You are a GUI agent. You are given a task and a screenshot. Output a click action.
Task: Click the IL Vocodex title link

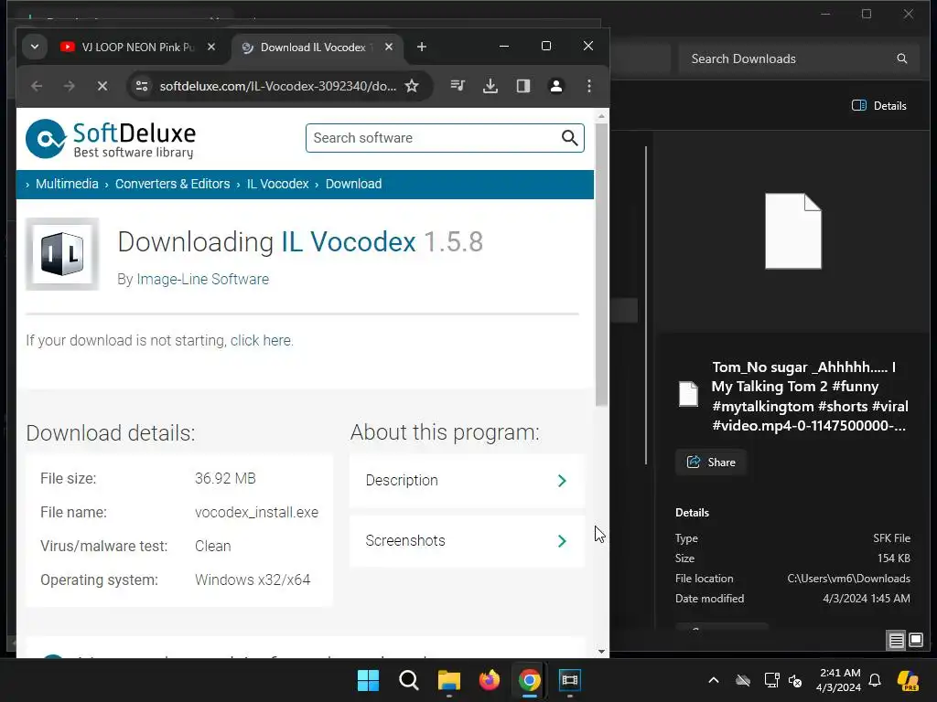click(349, 241)
